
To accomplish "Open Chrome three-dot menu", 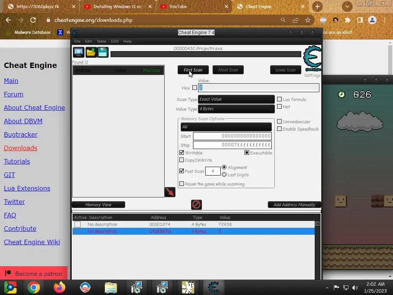I will click(385, 20).
